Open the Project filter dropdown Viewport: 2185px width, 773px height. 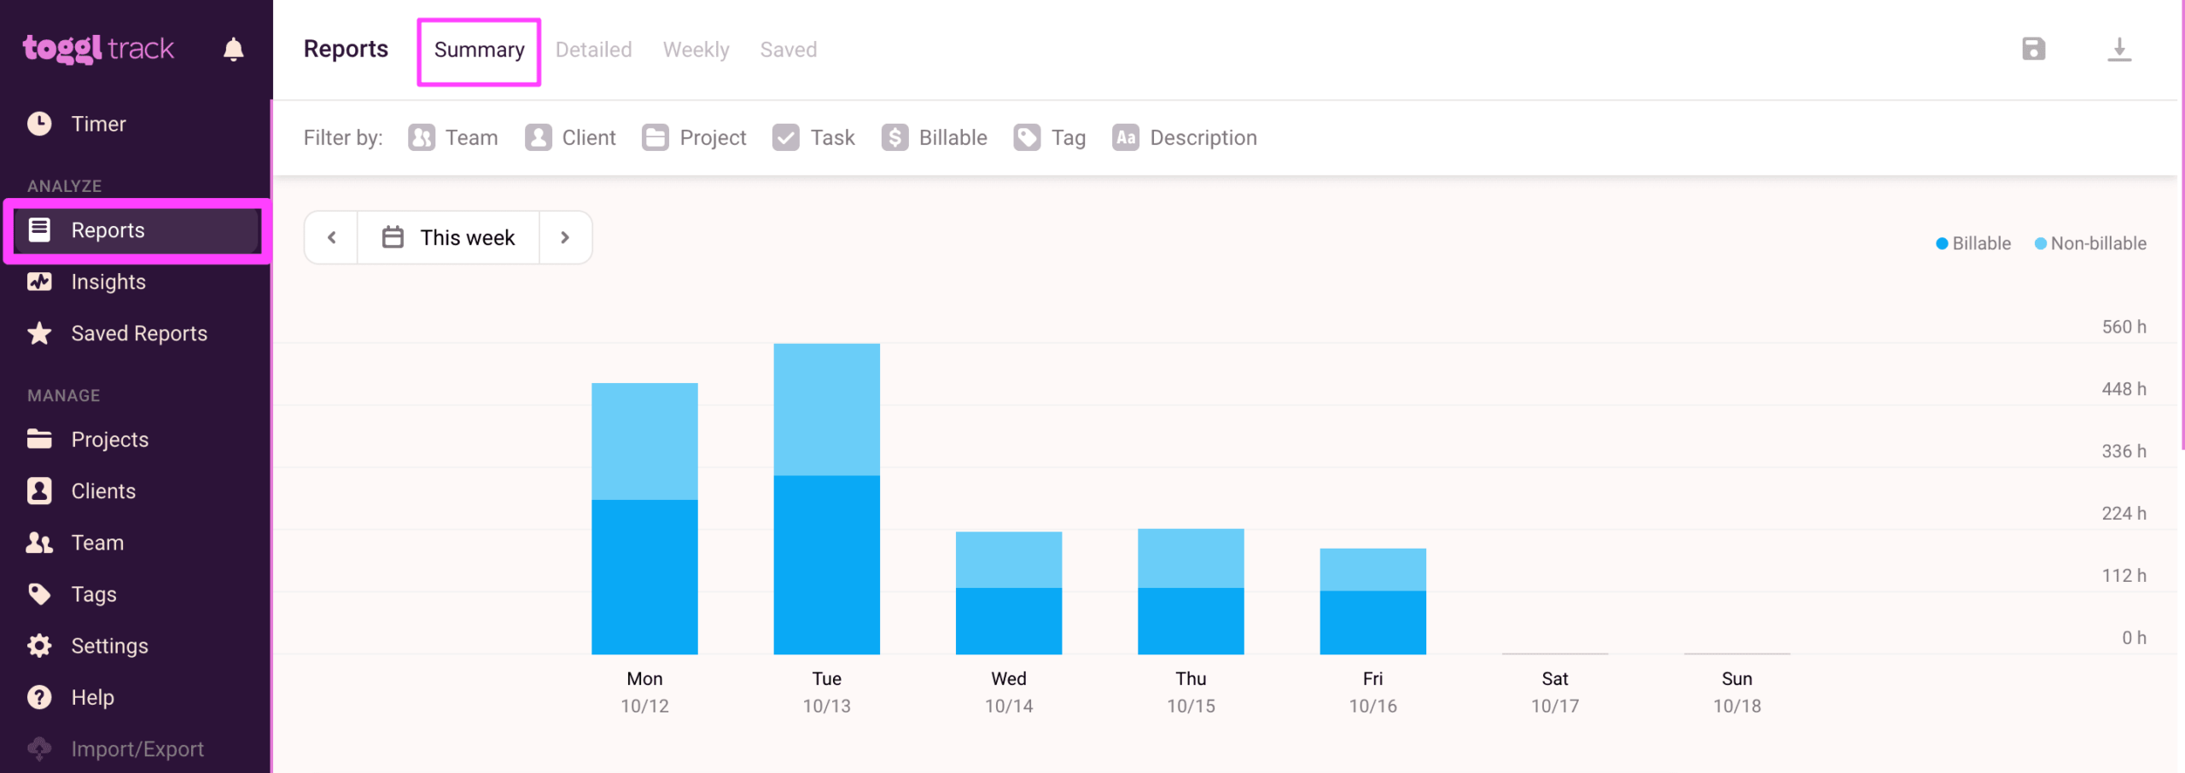(694, 137)
